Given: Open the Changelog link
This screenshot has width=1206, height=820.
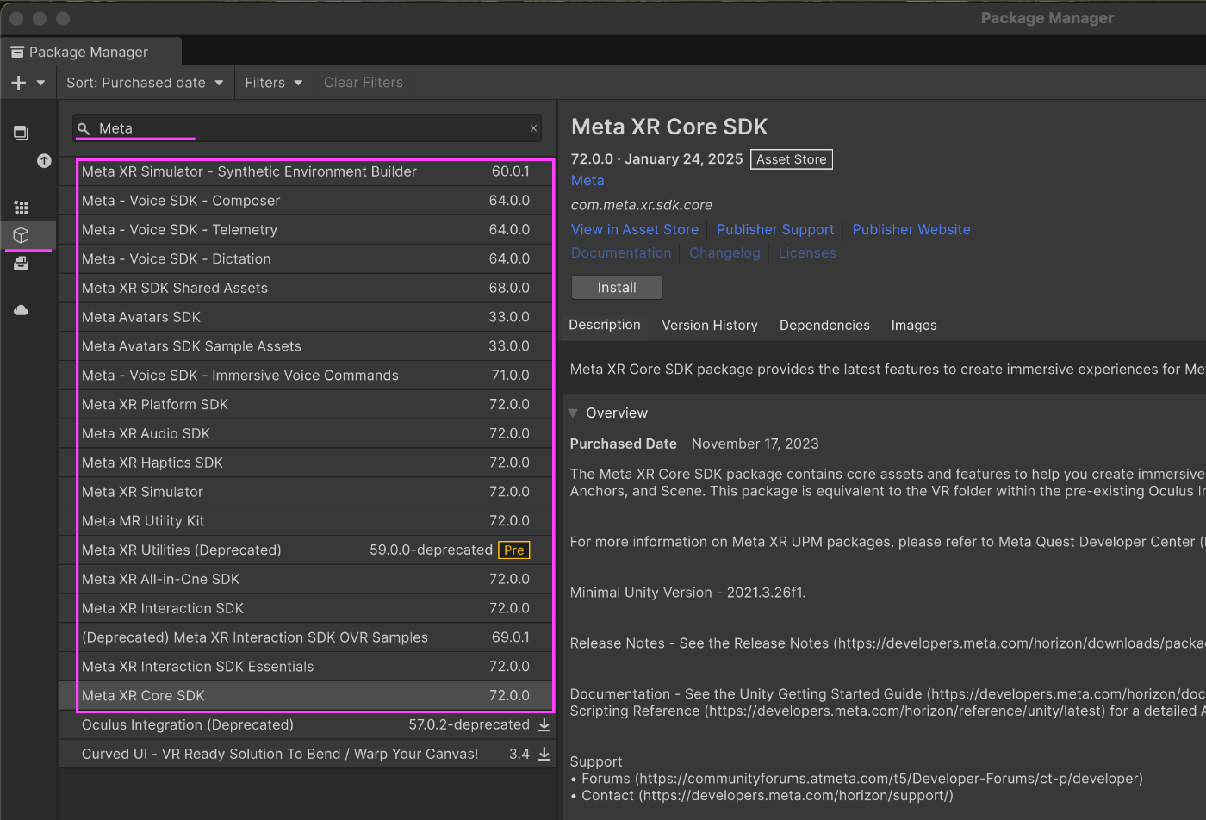Looking at the screenshot, I should 724,253.
